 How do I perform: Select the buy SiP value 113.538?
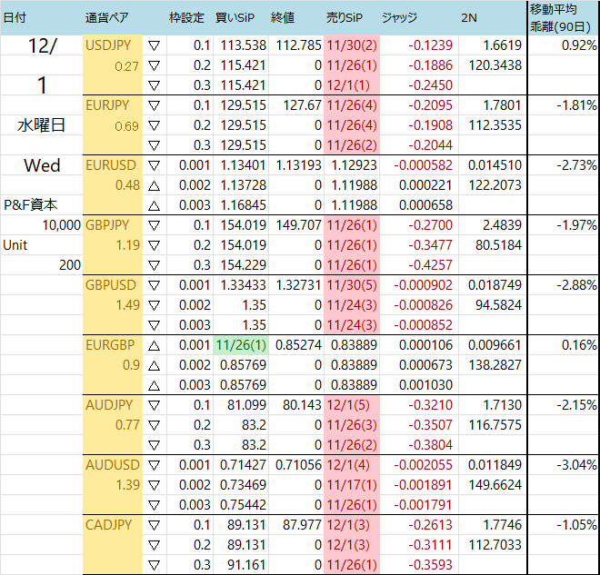click(243, 45)
